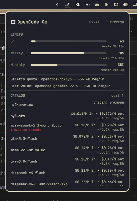Click resets 21h 18m text

pos(111,58)
